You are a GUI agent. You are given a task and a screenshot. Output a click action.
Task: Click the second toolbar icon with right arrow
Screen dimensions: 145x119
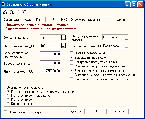click(x=12, y=12)
